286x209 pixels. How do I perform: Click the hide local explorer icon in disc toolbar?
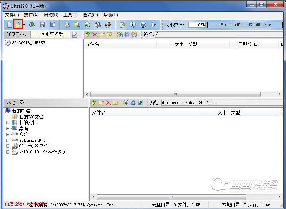[x=134, y=34]
